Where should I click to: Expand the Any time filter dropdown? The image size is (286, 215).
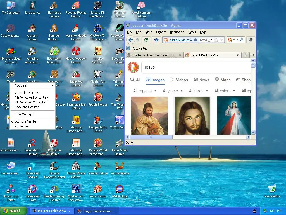pyautogui.click(x=173, y=91)
